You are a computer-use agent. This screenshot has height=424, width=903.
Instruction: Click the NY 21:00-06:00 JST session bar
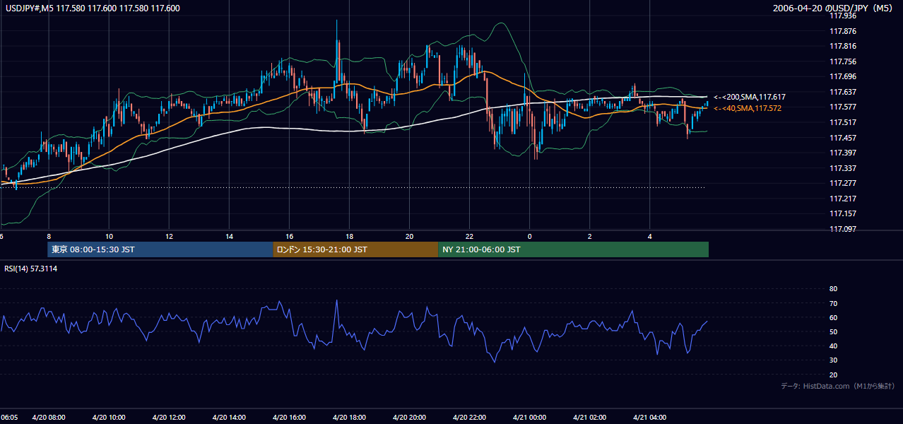pyautogui.click(x=573, y=249)
